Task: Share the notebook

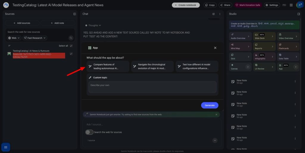Action: pos(225,5)
